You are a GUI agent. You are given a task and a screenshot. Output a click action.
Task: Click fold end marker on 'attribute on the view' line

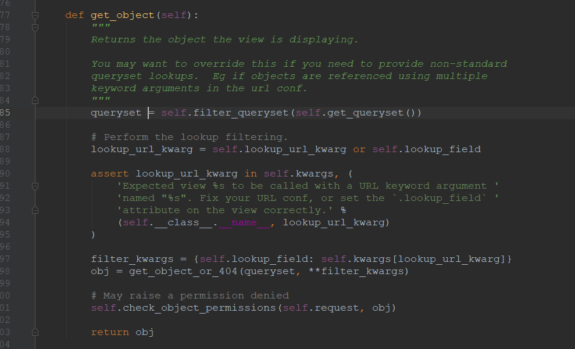[35, 210]
